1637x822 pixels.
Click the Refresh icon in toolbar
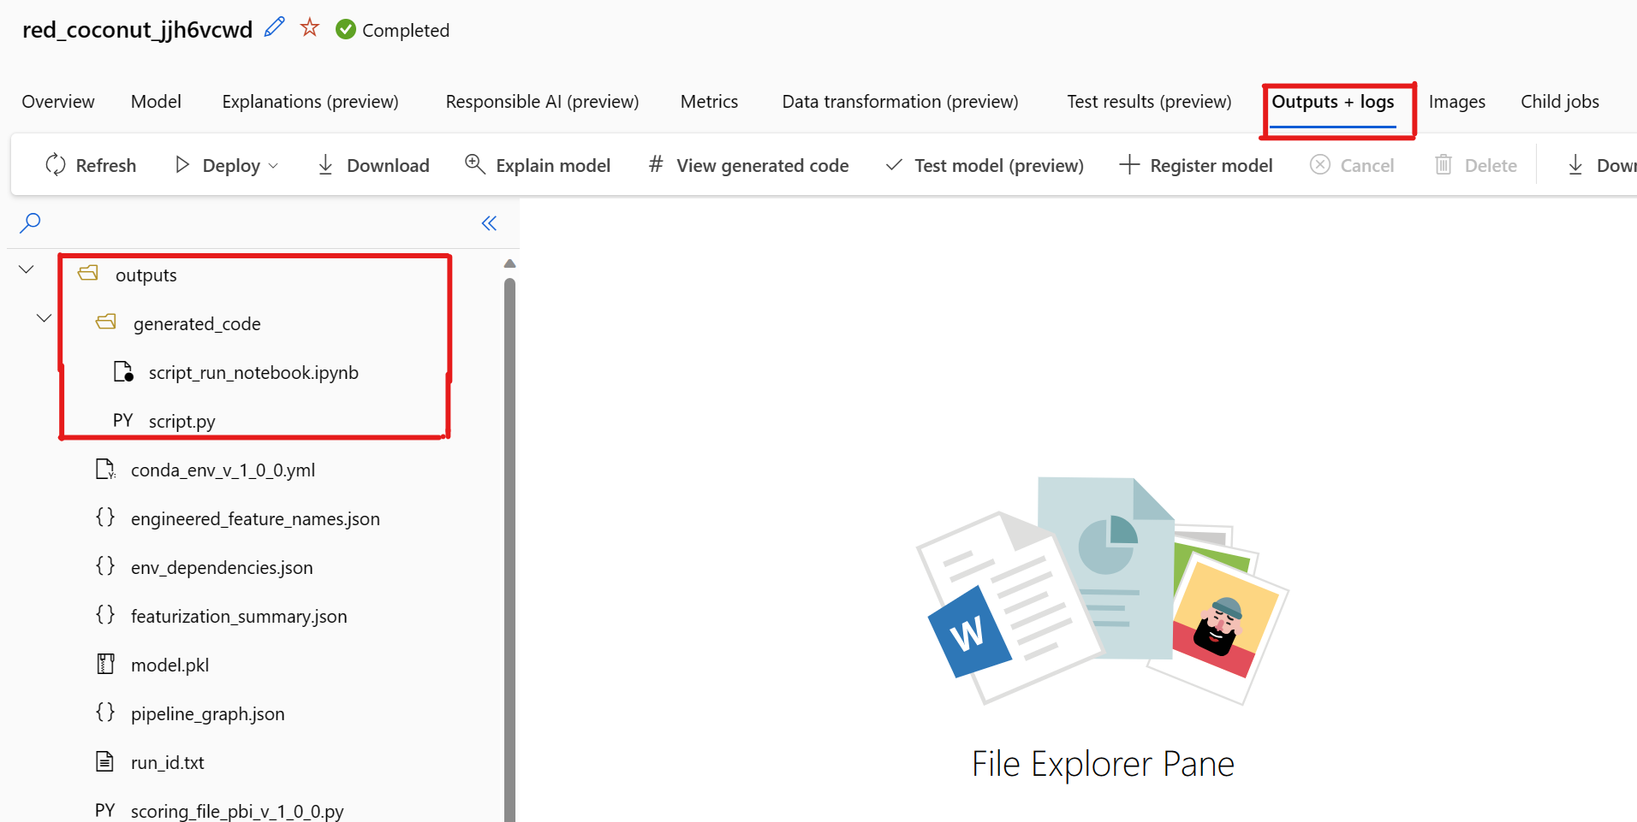tap(56, 165)
